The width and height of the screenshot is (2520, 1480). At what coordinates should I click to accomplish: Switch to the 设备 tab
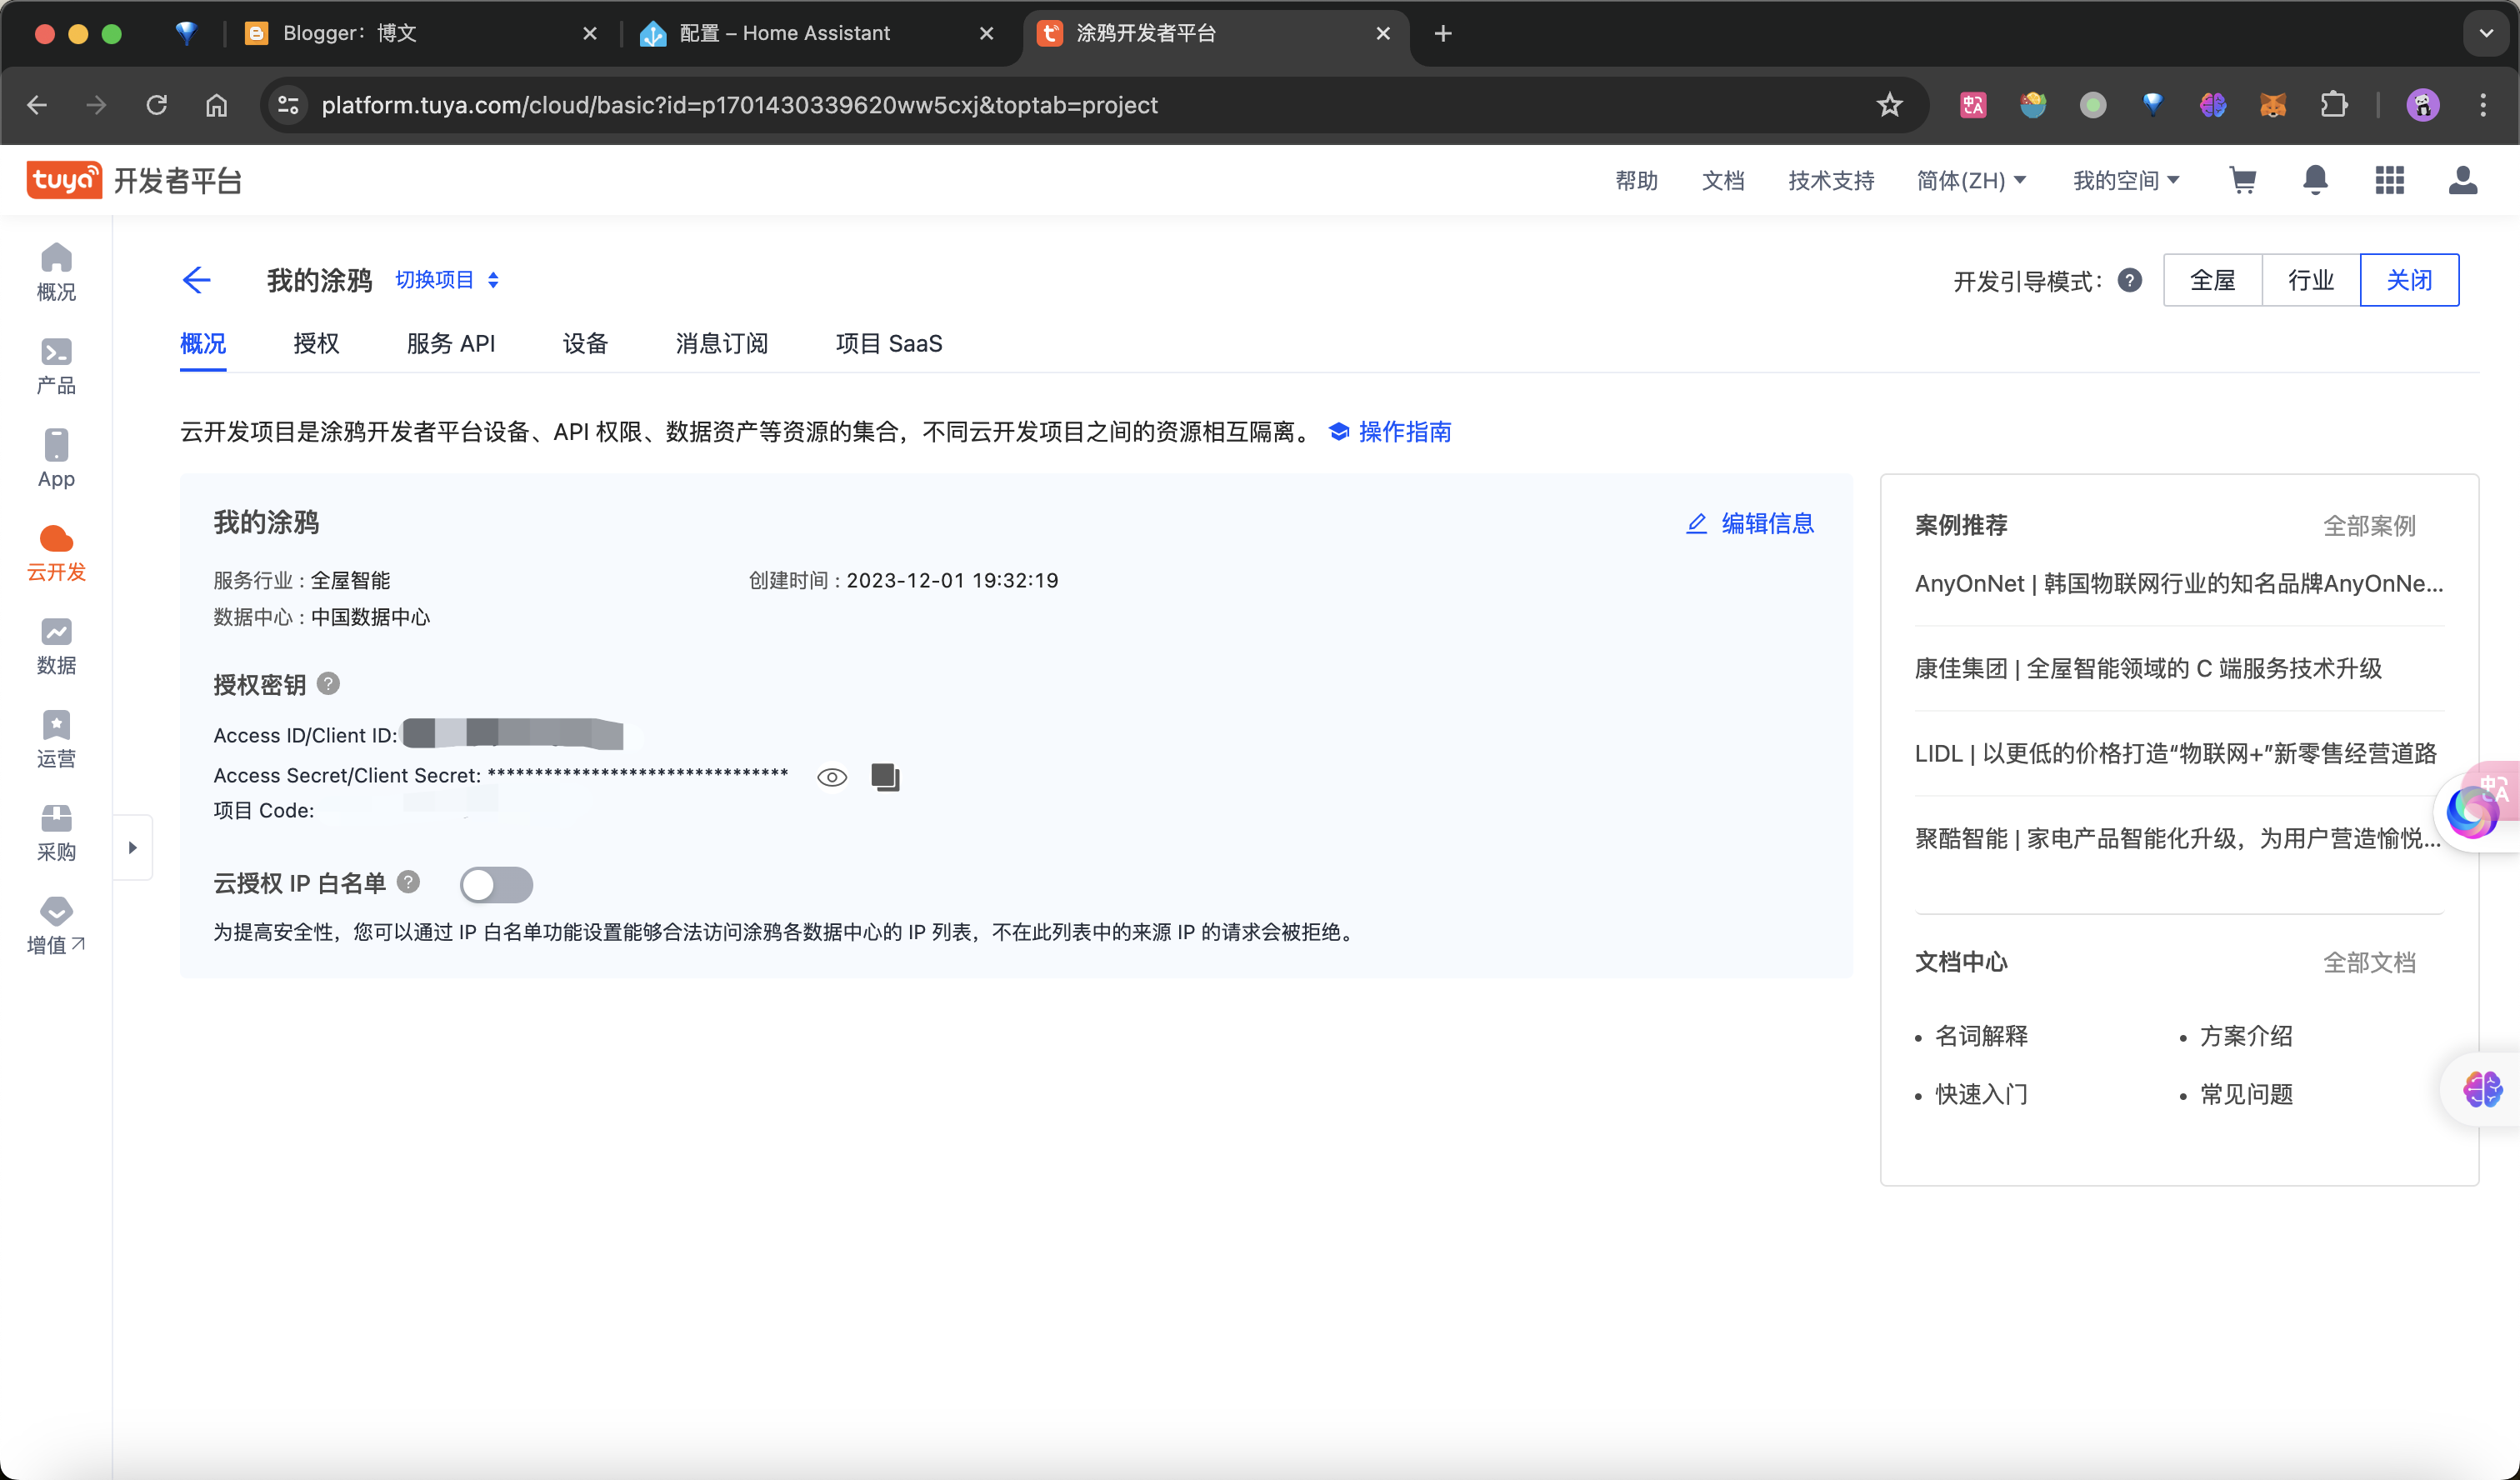pyautogui.click(x=585, y=344)
